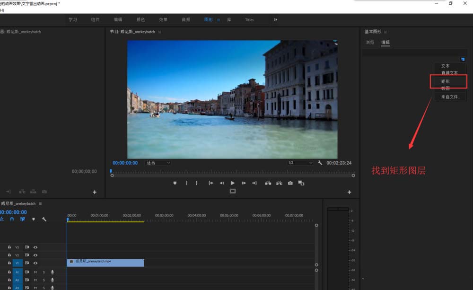The image size is (473, 290).
Task: Open Program monitor wrench settings
Action: [320, 163]
